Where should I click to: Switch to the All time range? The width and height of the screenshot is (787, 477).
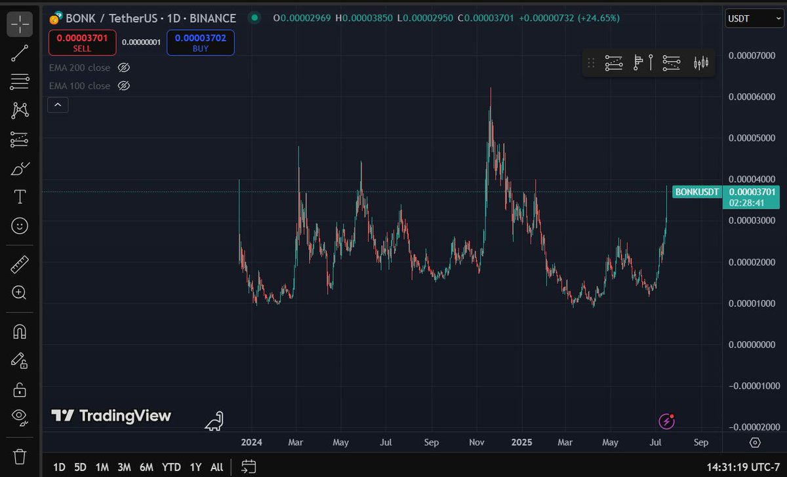(x=216, y=467)
